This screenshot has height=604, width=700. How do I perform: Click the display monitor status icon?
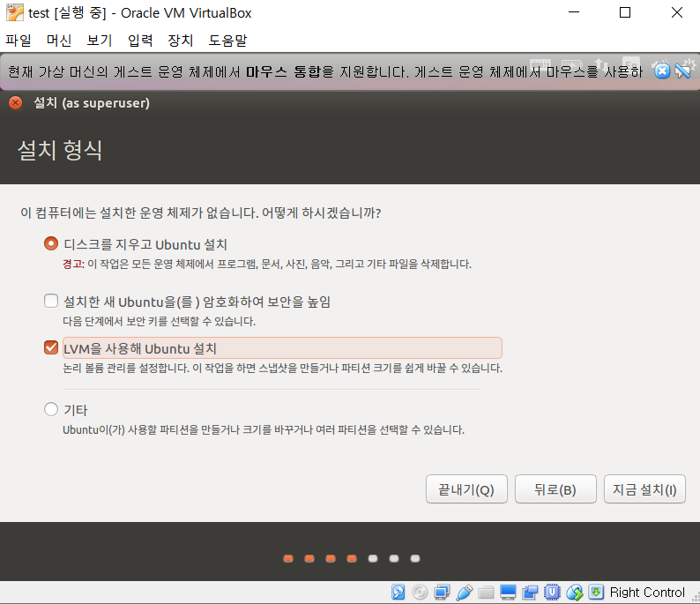tap(508, 593)
